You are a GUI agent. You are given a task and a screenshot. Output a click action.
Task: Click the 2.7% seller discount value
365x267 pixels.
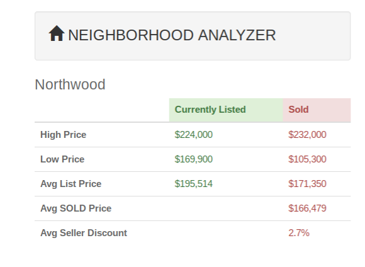coord(299,233)
